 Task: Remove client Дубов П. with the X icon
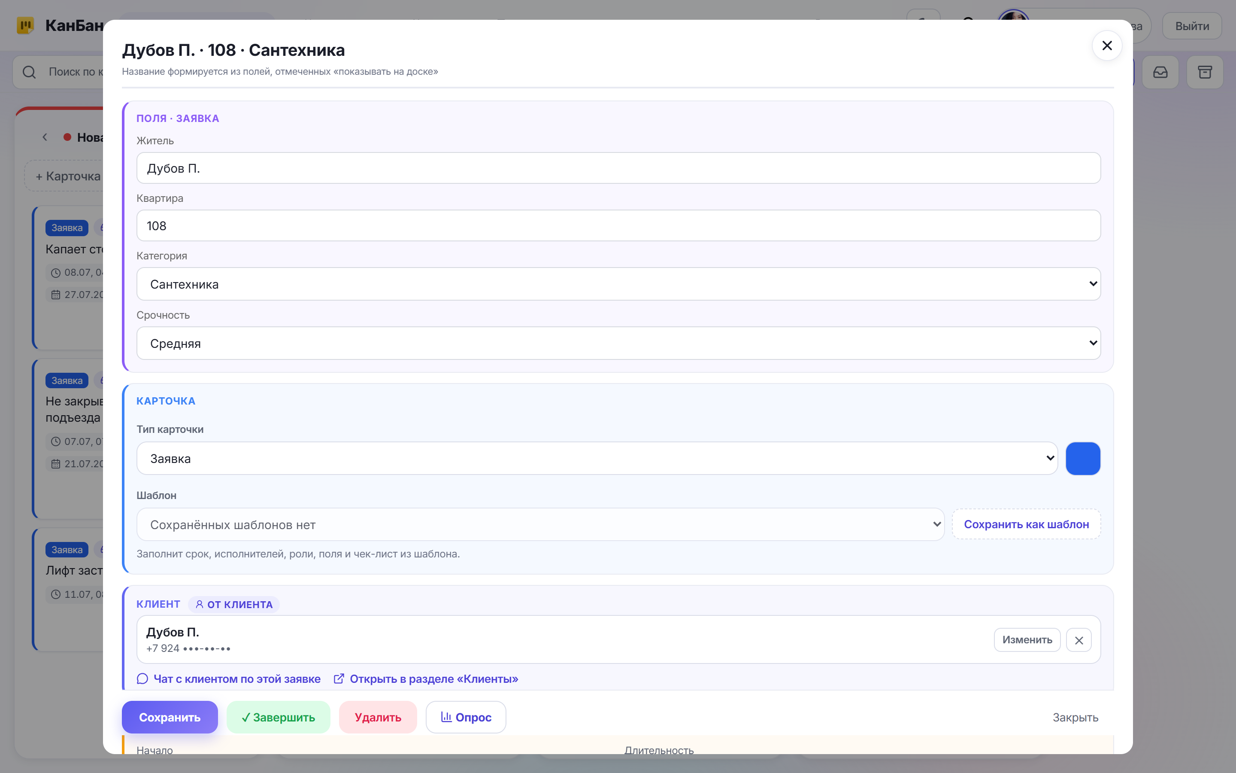(x=1078, y=640)
